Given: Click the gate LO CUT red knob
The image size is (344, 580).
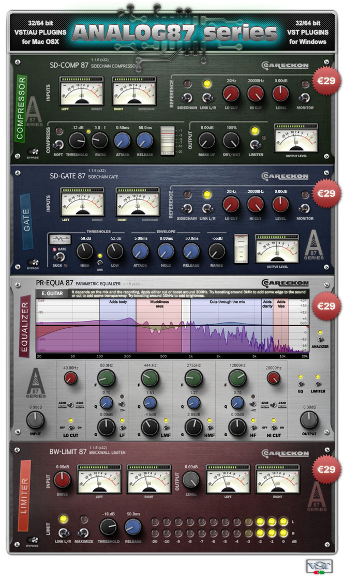Looking at the screenshot, I should (231, 204).
